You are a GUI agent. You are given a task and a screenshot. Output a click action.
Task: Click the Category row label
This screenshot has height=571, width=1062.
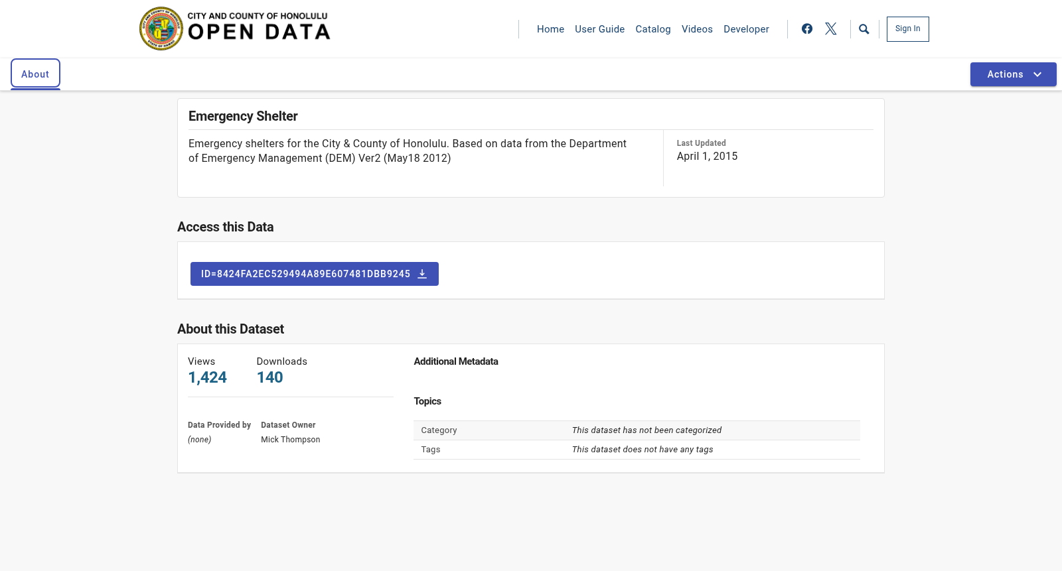pyautogui.click(x=439, y=430)
